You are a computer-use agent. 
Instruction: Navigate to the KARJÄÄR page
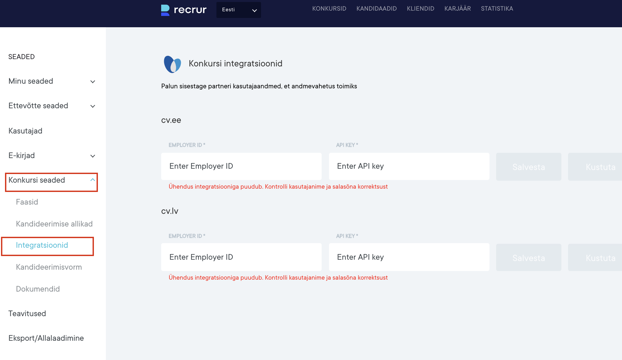[x=457, y=9]
